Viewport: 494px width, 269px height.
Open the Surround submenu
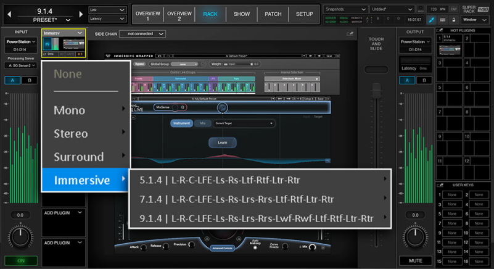tap(86, 157)
